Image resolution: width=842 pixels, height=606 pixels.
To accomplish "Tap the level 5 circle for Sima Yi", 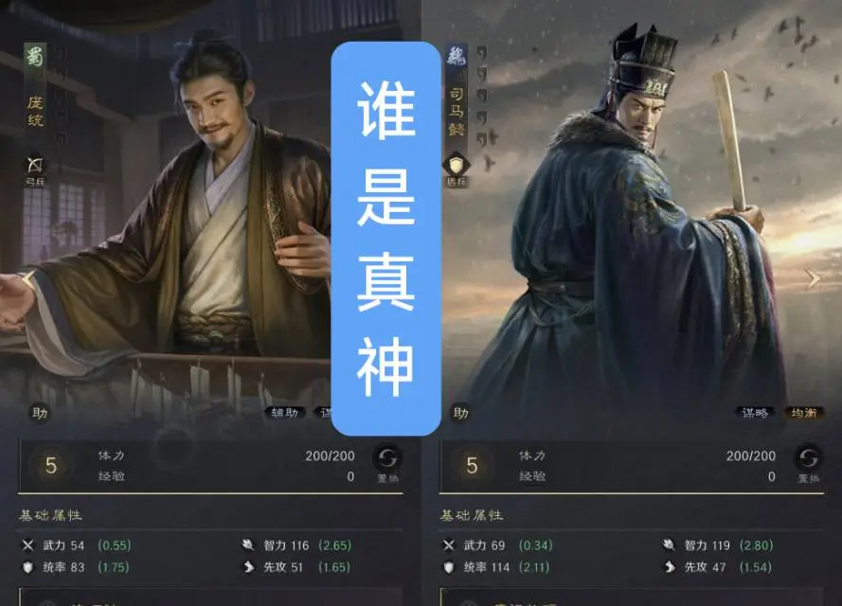I will coord(472,466).
